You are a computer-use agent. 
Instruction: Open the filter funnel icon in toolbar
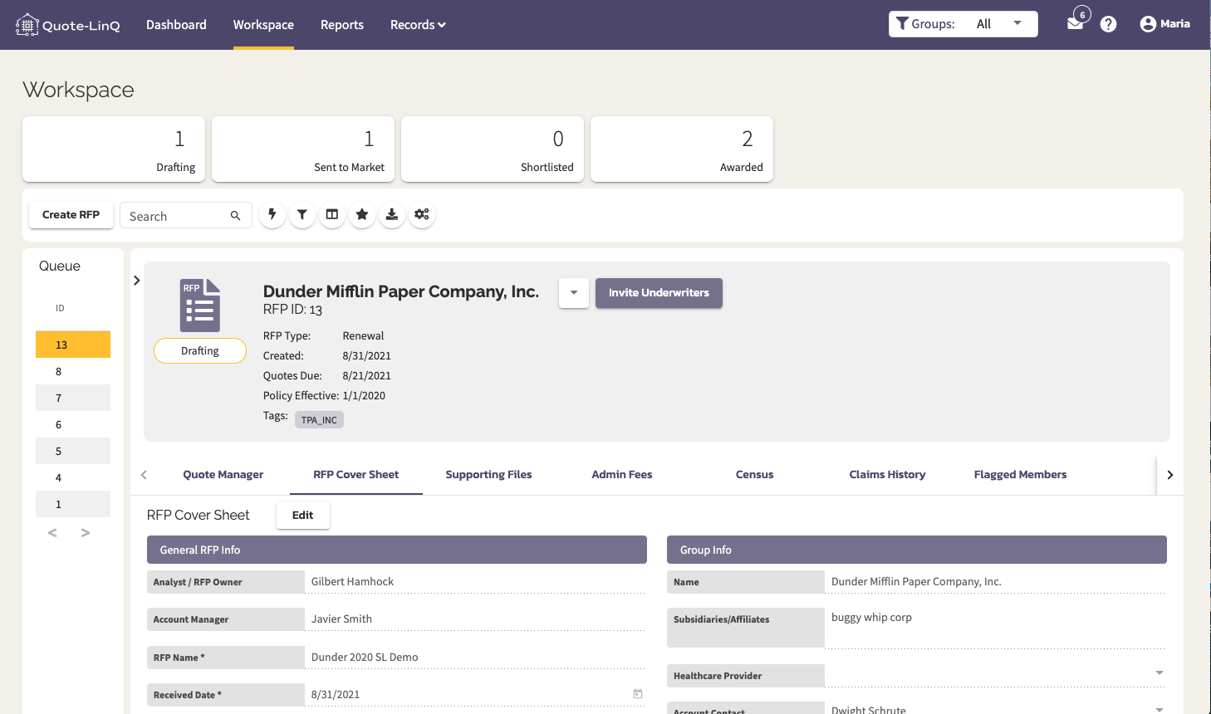302,215
